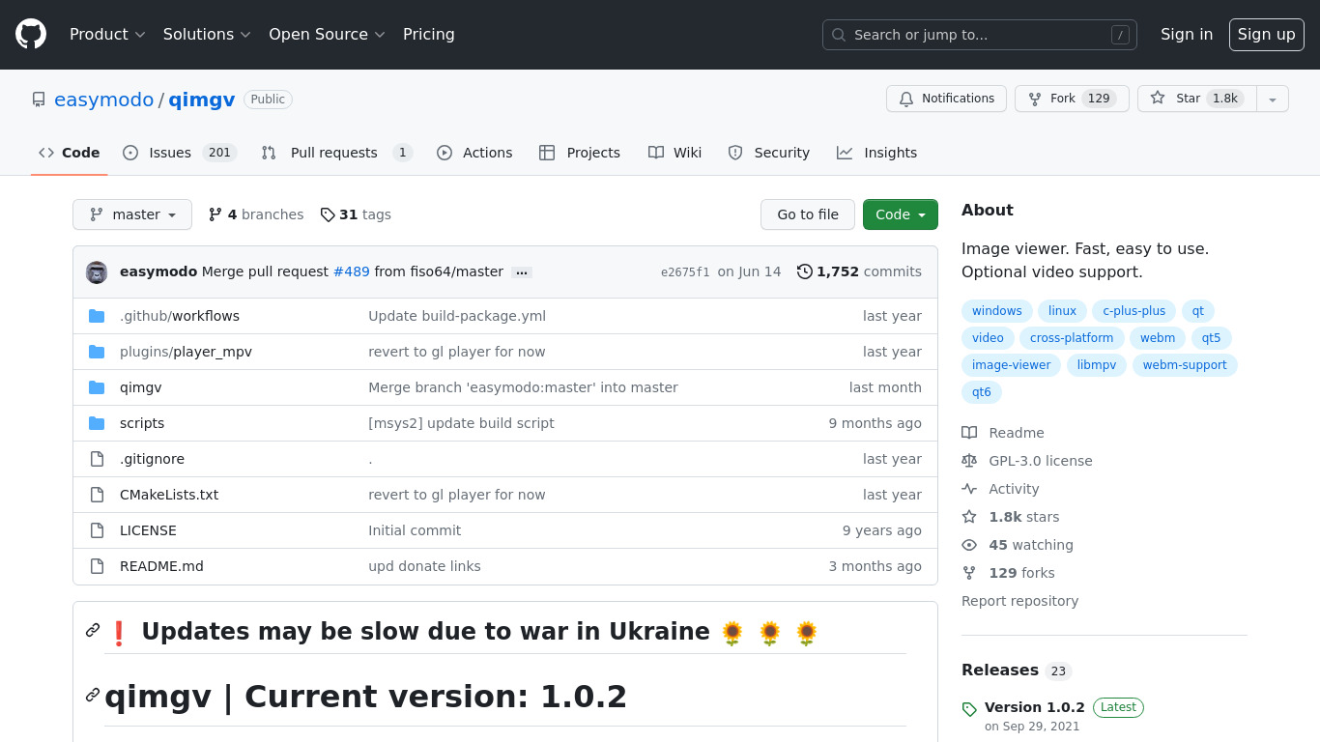Click the scripts folder icon
The height and width of the screenshot is (742, 1320).
click(97, 423)
